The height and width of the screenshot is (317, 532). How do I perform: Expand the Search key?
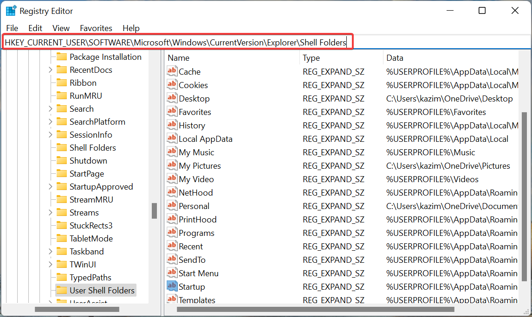pyautogui.click(x=50, y=109)
